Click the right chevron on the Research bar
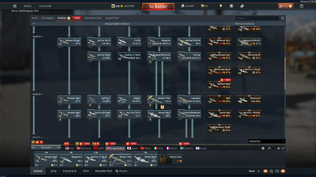 tap(59, 147)
